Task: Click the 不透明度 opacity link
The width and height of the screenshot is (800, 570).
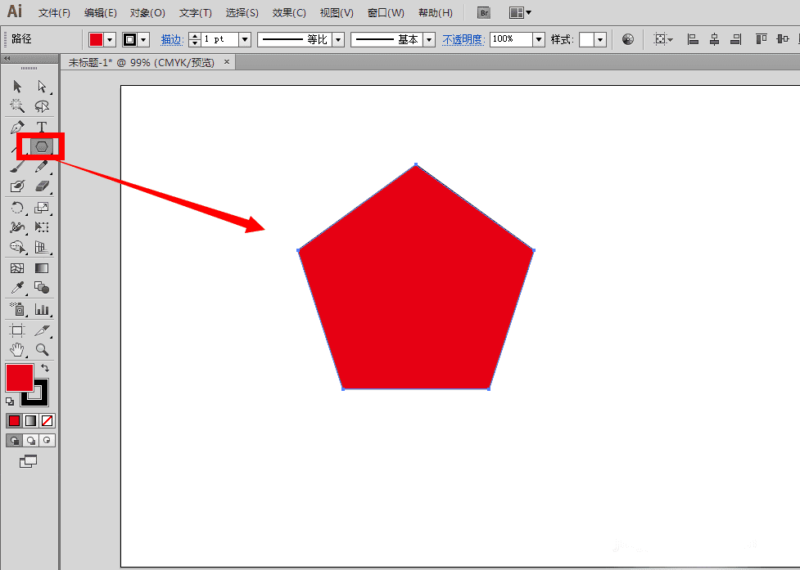Action: click(463, 40)
